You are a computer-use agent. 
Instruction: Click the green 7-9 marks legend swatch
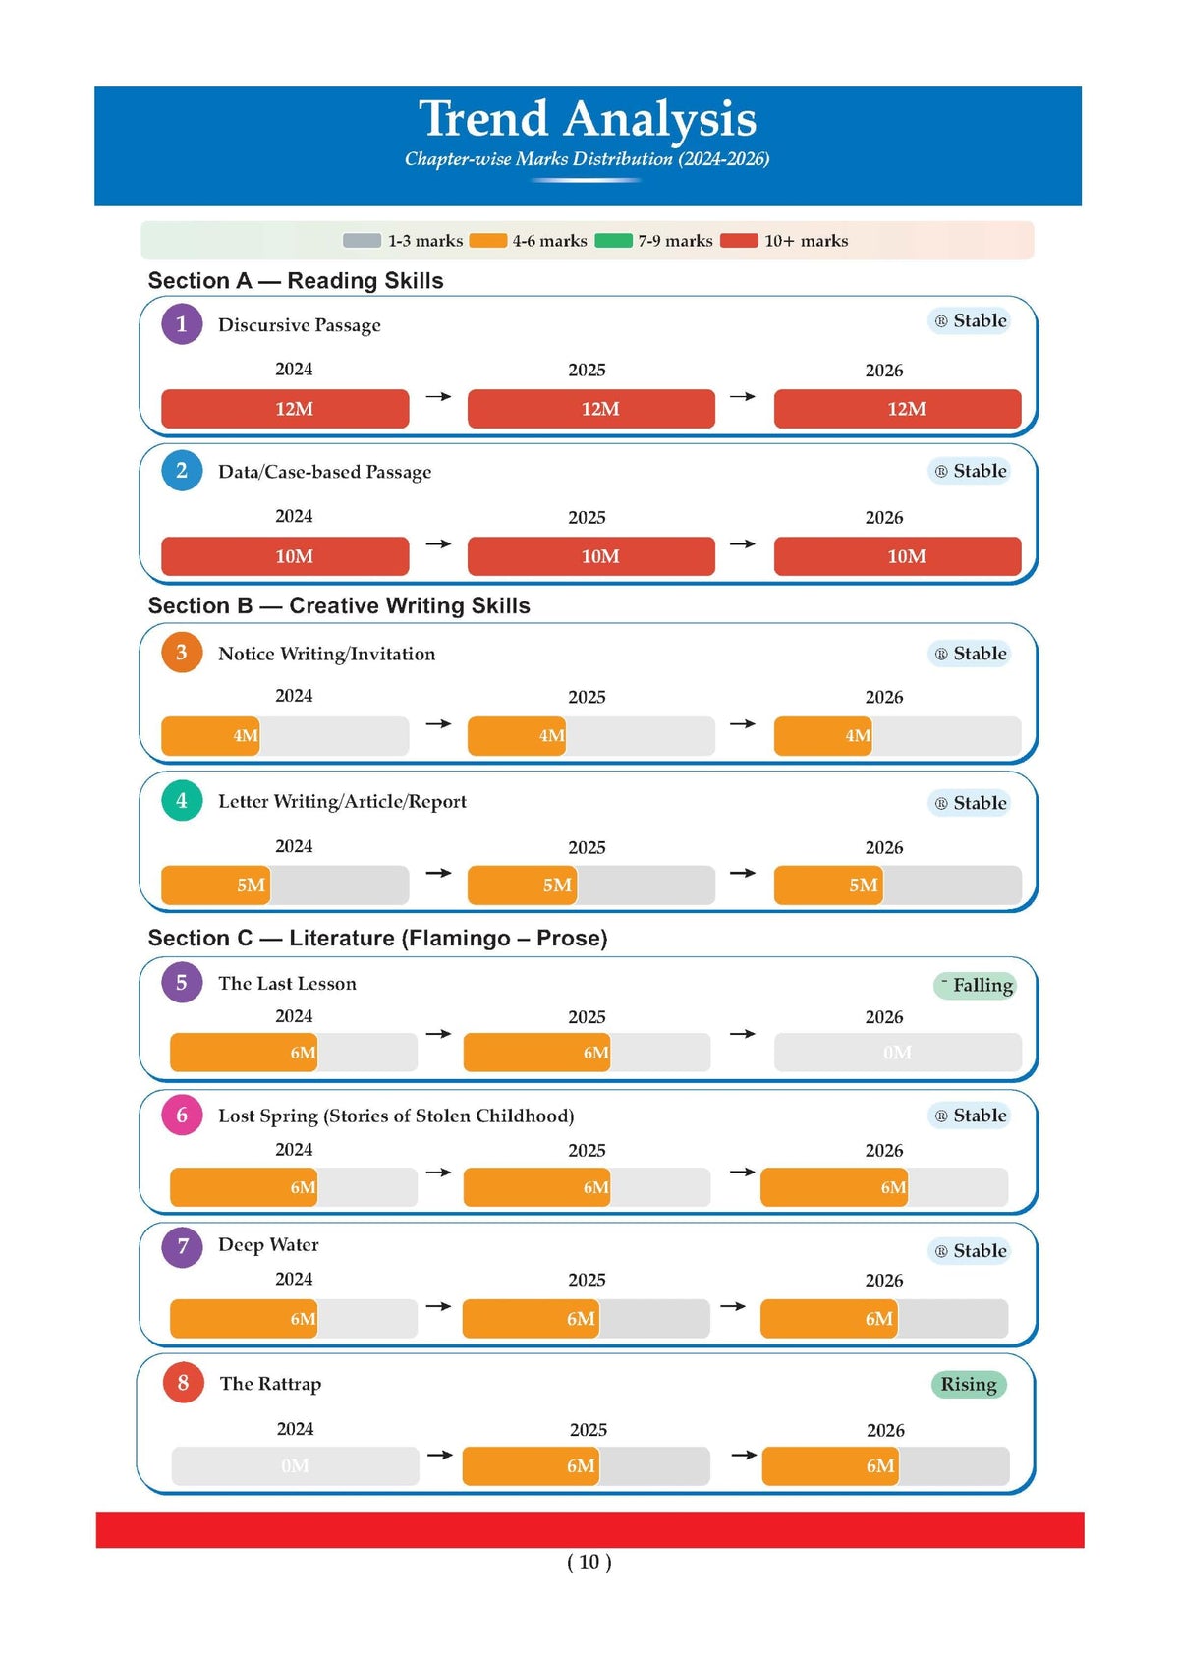click(x=613, y=241)
